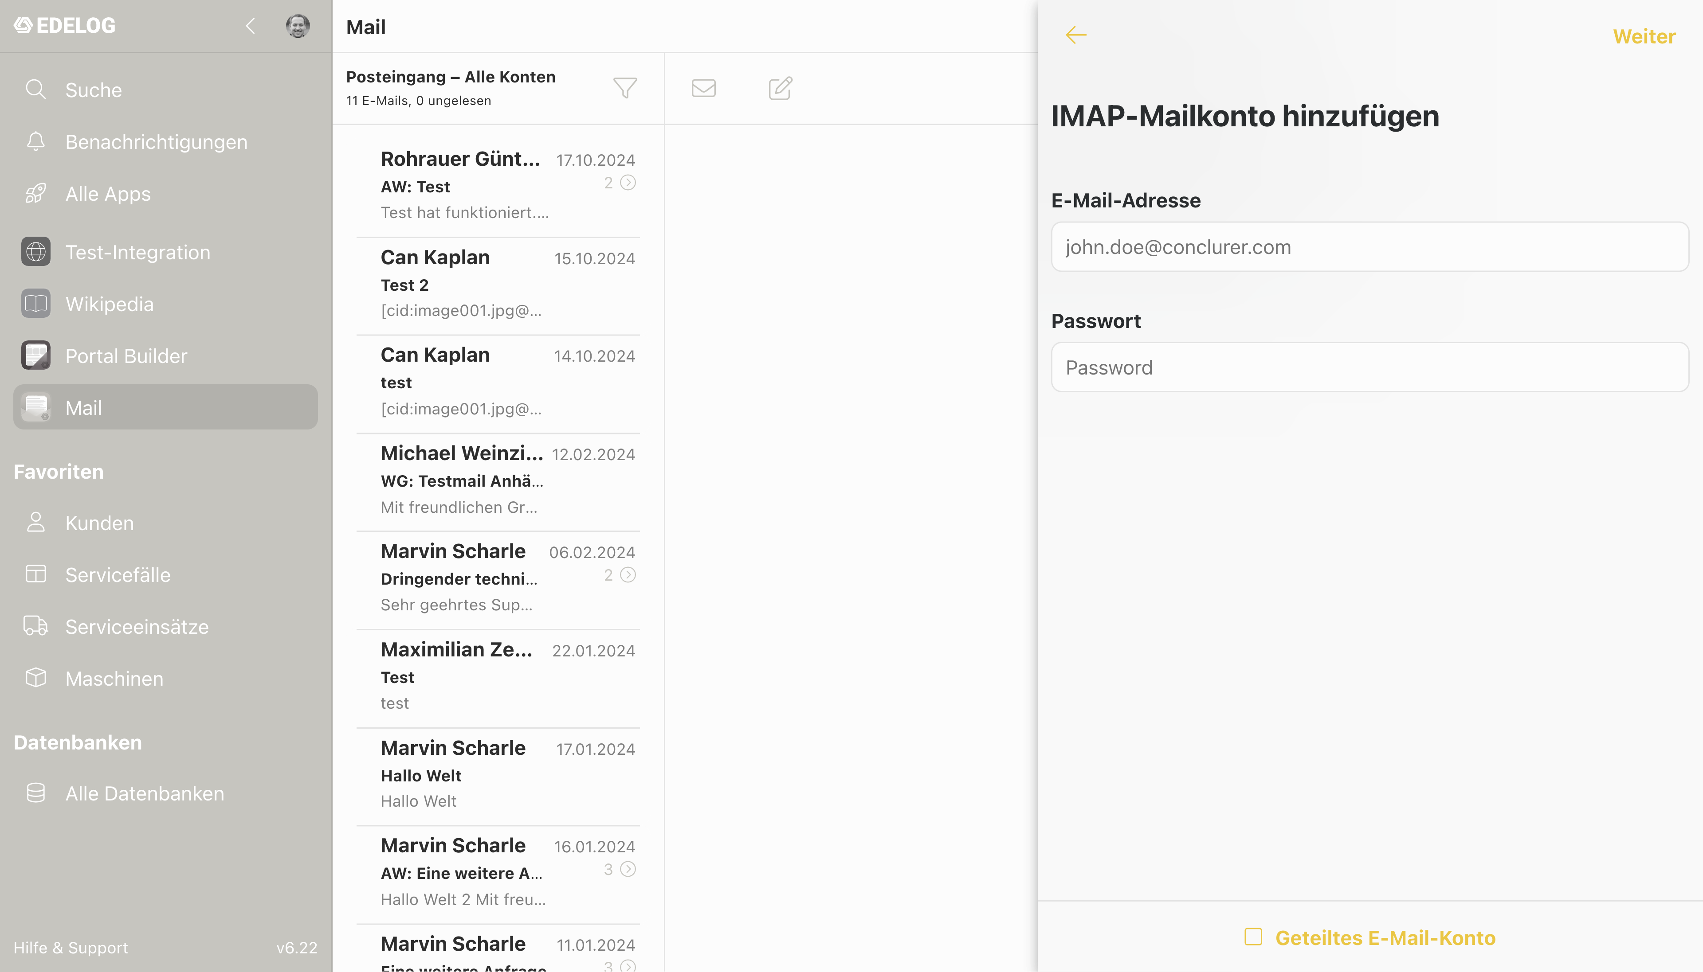Viewport: 1703px width, 972px height.
Task: Go back with the yellow arrow
Action: tap(1076, 35)
